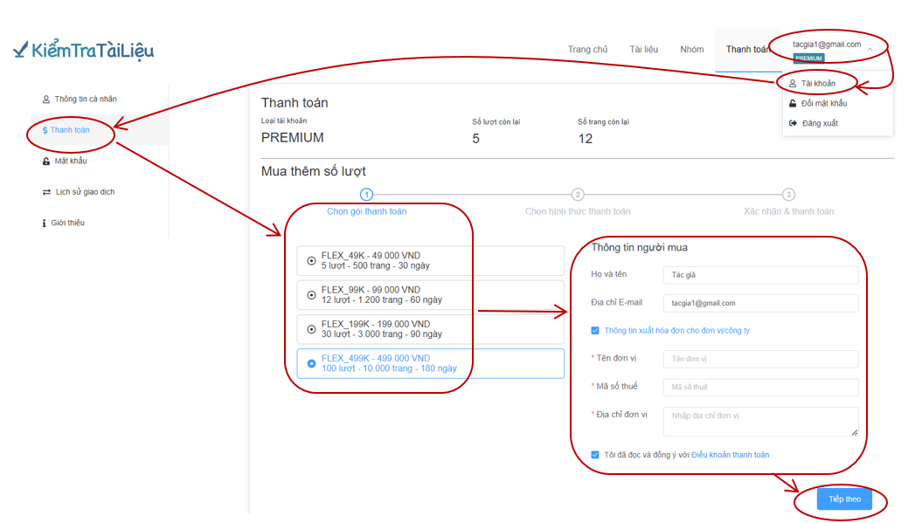Go to the Trang chủ menu item
908x523 pixels.
pyautogui.click(x=588, y=49)
